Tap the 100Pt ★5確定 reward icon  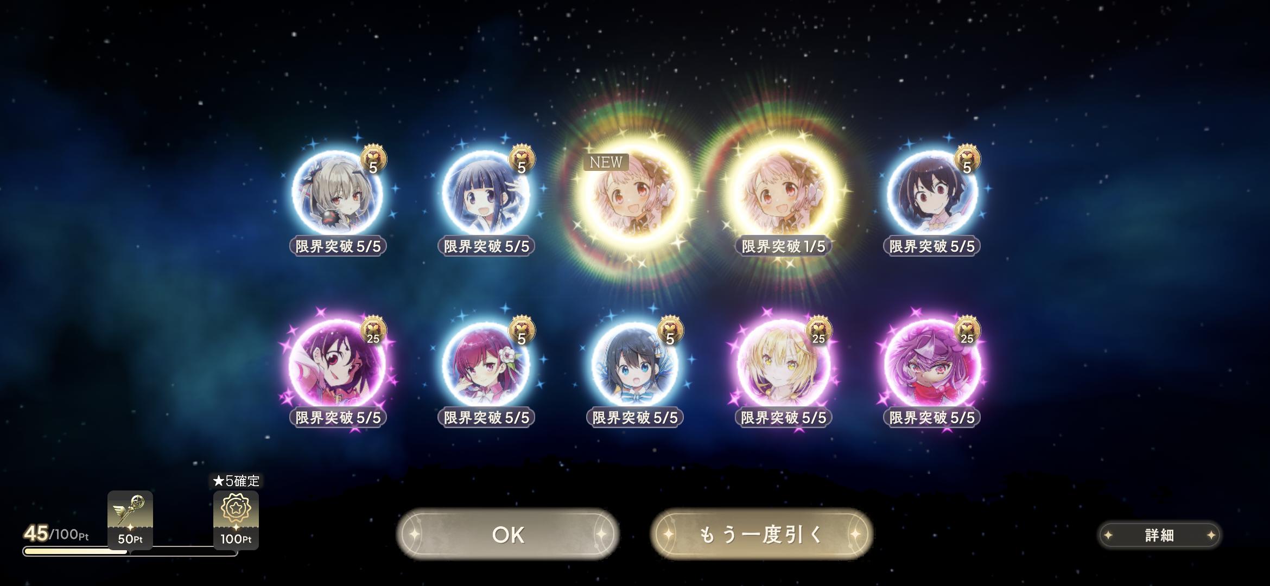point(236,519)
